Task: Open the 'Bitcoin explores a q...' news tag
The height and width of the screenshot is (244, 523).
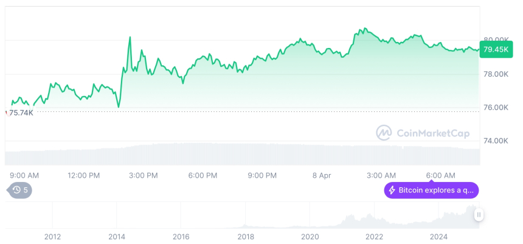Action: click(431, 190)
